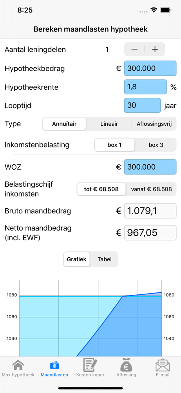Click the WOZ value field
The image size is (181, 393).
pyautogui.click(x=150, y=167)
